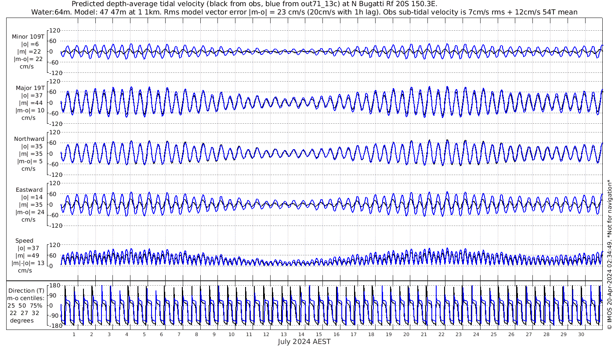The image size is (615, 351).
Task: Select the 'Minor 109T' panel label
Action: 28,37
